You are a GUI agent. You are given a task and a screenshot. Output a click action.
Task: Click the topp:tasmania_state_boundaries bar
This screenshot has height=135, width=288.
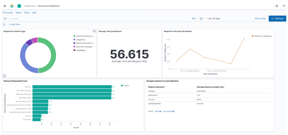[x=41, y=105]
